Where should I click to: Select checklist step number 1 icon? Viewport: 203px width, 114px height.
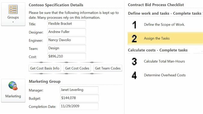pyautogui.click(x=134, y=25)
